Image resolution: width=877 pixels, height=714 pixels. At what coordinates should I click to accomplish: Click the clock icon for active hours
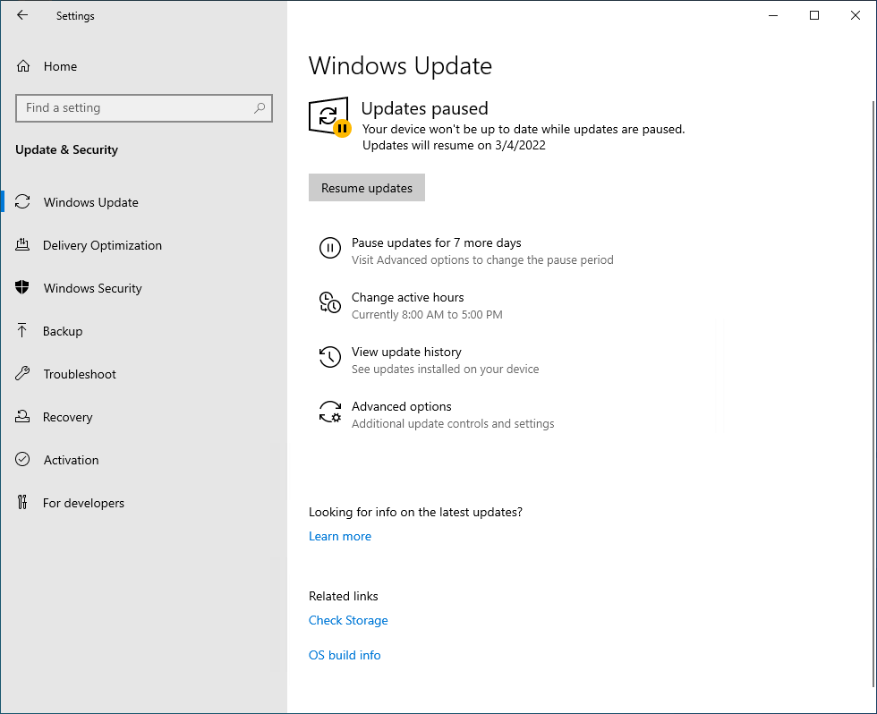[329, 303]
